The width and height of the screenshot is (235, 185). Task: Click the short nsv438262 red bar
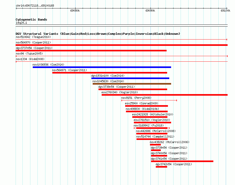pyautogui.click(x=155, y=145)
